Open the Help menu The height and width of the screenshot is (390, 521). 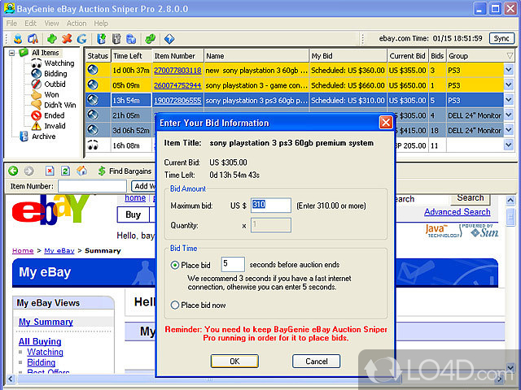pyautogui.click(x=101, y=24)
